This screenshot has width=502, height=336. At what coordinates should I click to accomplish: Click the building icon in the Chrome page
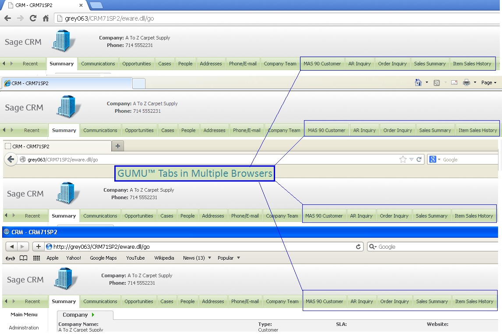click(x=64, y=41)
